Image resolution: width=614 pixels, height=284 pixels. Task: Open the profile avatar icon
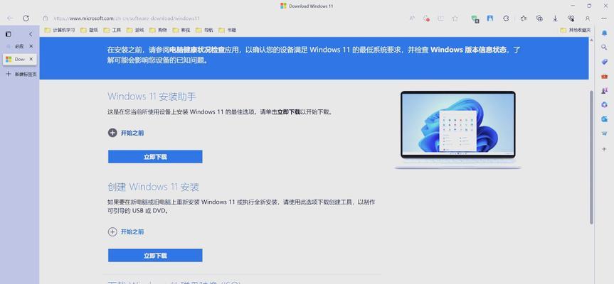[588, 18]
